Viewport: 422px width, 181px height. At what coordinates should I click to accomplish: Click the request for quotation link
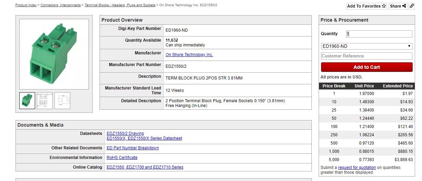tap(357, 168)
